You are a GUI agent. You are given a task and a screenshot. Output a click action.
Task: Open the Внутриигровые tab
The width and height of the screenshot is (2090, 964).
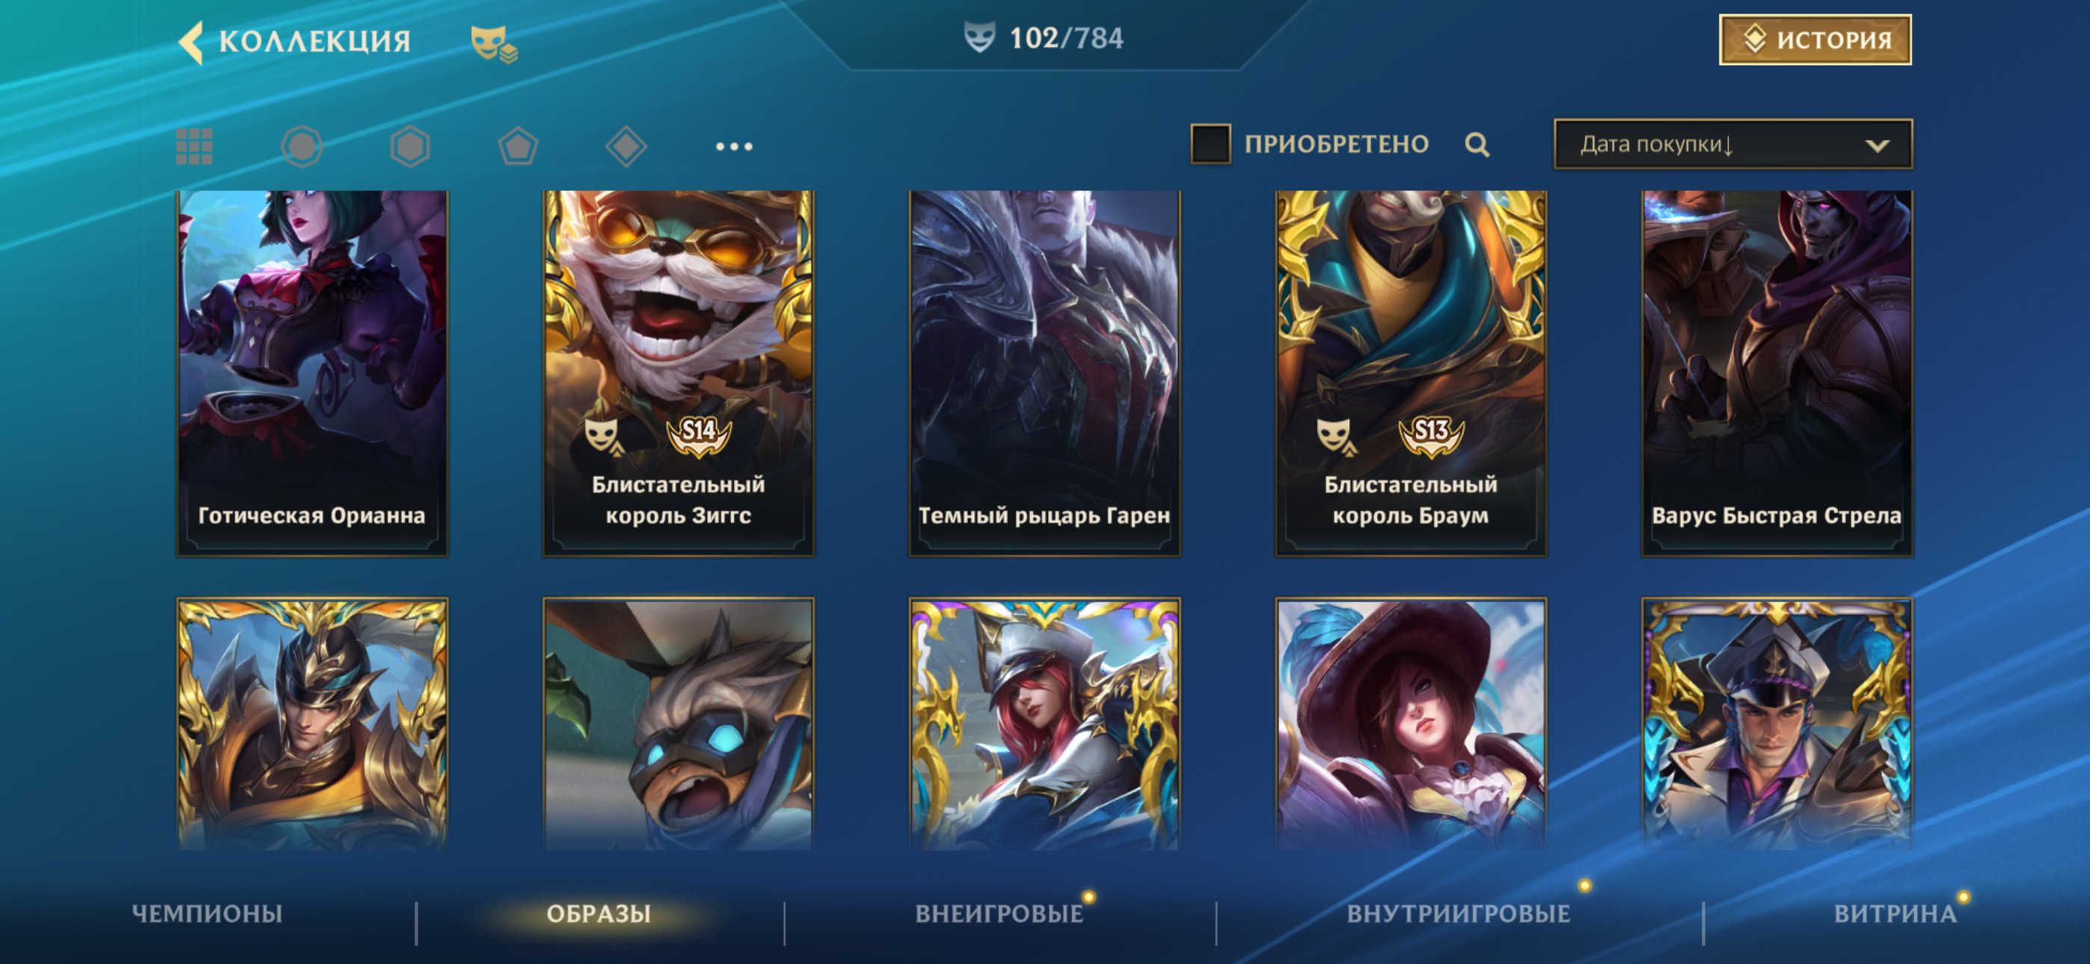1458,914
